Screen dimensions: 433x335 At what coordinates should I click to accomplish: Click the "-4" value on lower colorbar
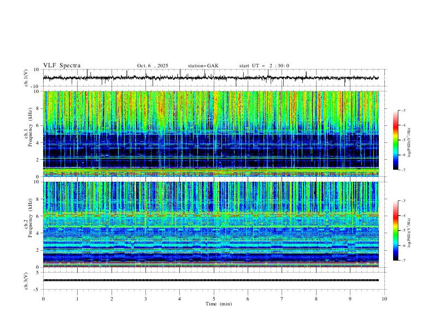click(403, 216)
